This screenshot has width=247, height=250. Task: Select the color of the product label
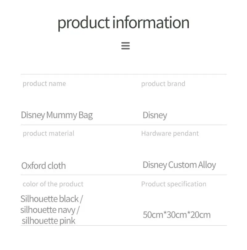pyautogui.click(x=53, y=184)
